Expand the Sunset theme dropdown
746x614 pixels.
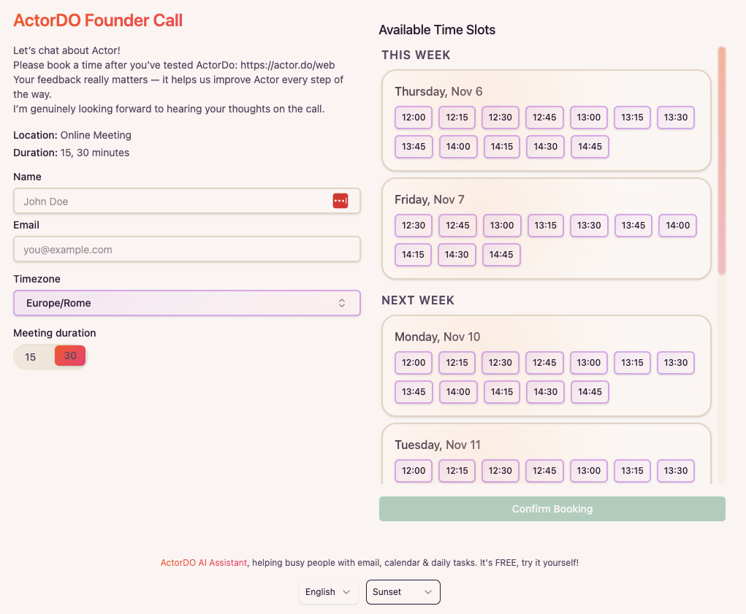[x=403, y=592]
